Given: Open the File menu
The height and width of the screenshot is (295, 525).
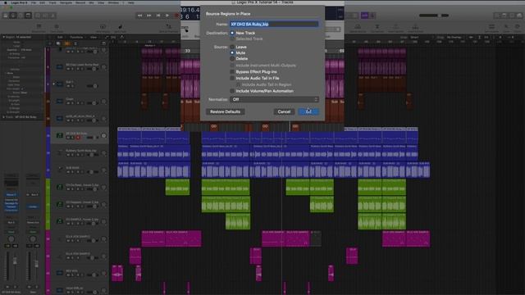Looking at the screenshot, I should click(x=34, y=2).
